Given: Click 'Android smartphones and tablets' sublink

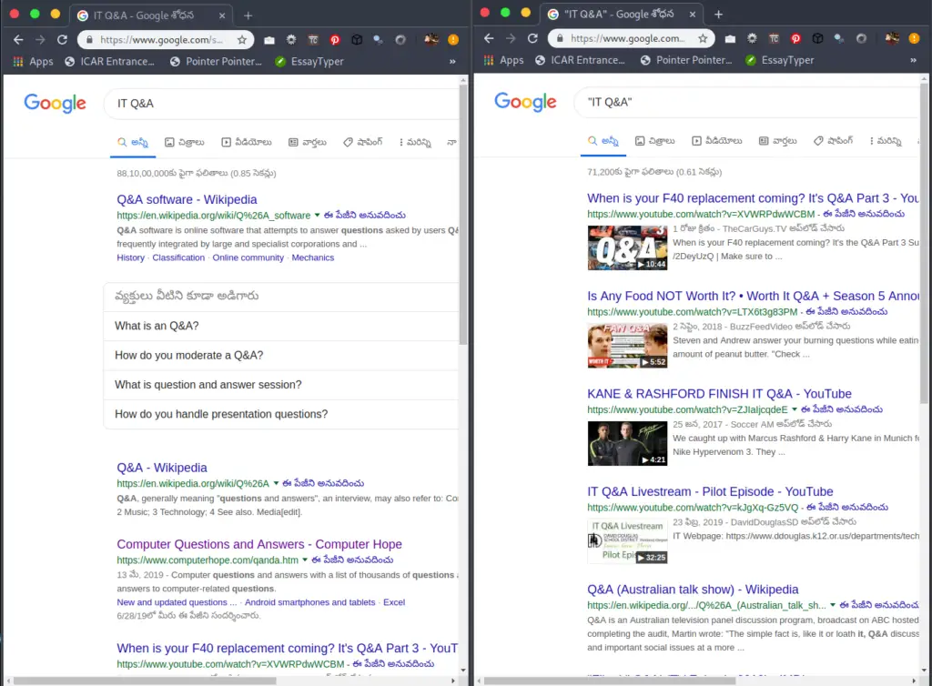Looking at the screenshot, I should (309, 602).
